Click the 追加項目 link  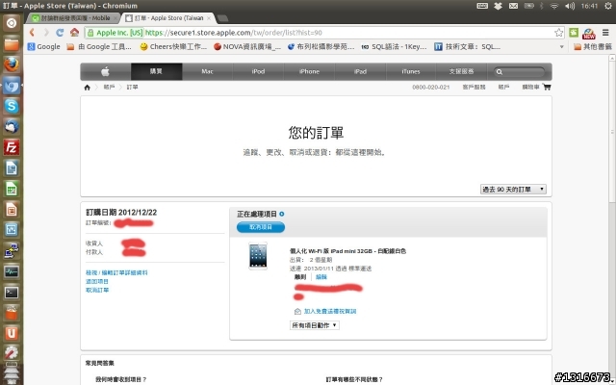click(97, 282)
